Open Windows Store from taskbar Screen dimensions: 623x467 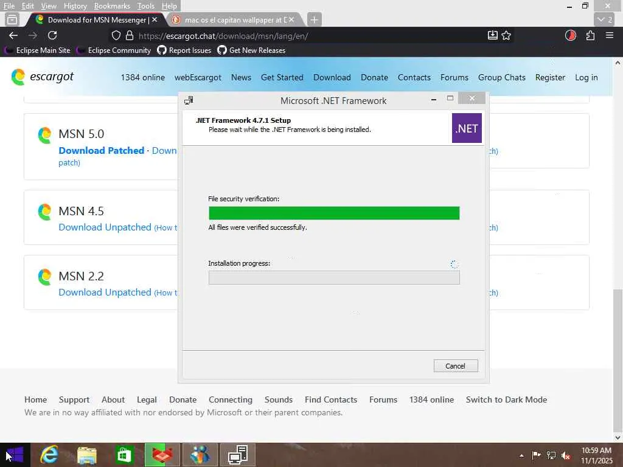124,455
